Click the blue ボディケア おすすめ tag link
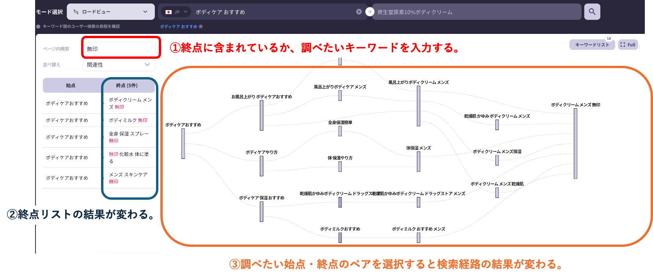 (179, 27)
